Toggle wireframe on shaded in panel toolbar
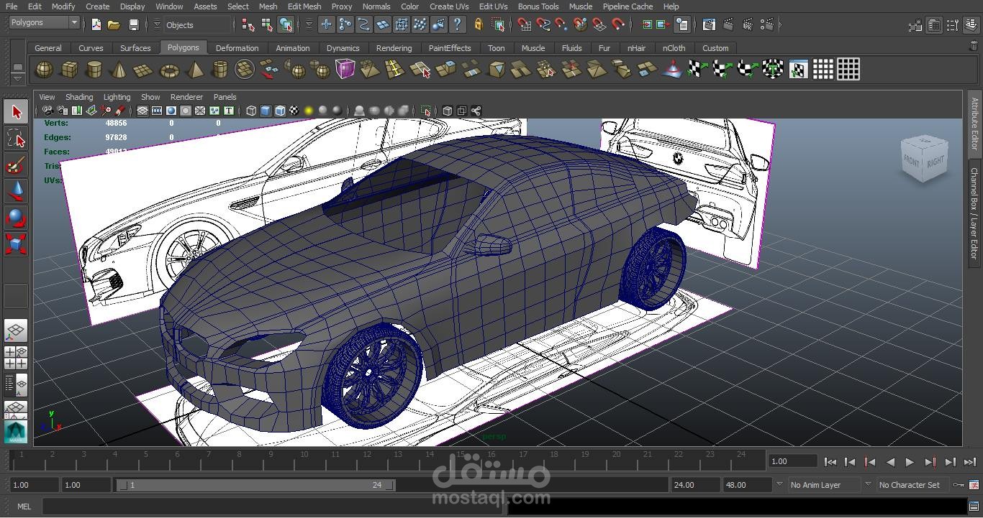 [280, 111]
